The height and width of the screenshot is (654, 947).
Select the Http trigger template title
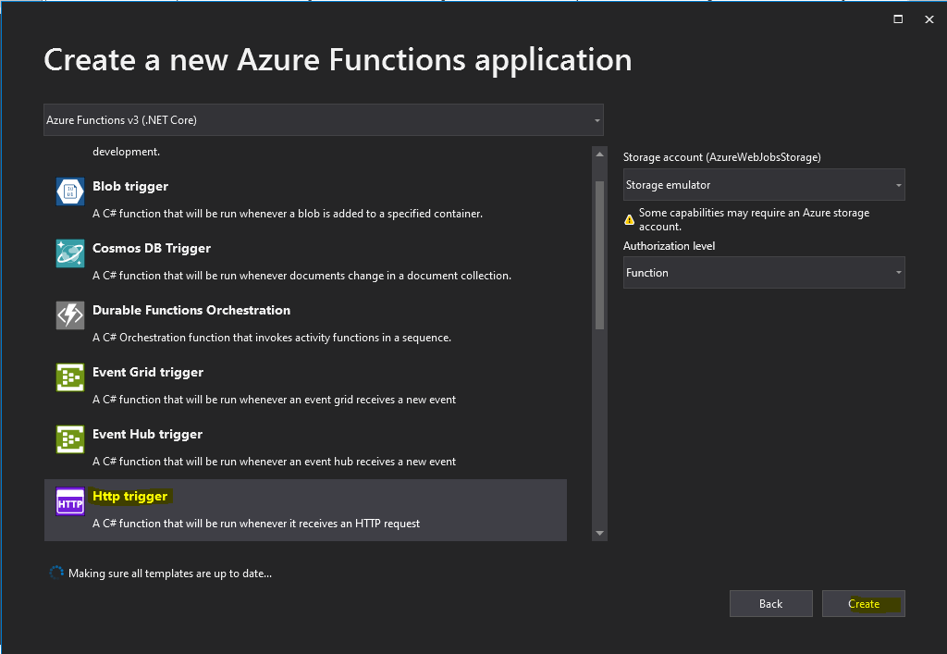click(129, 497)
